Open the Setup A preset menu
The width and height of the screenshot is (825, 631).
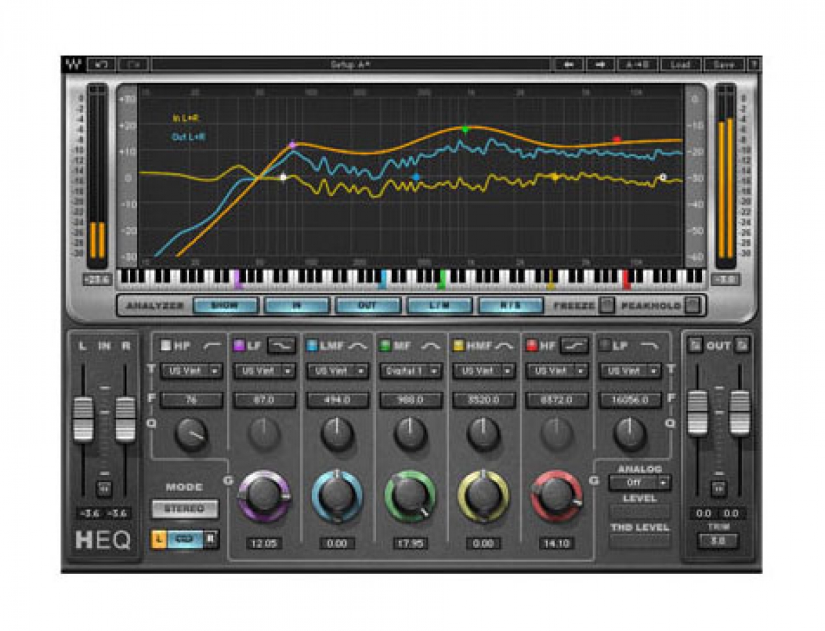[351, 64]
